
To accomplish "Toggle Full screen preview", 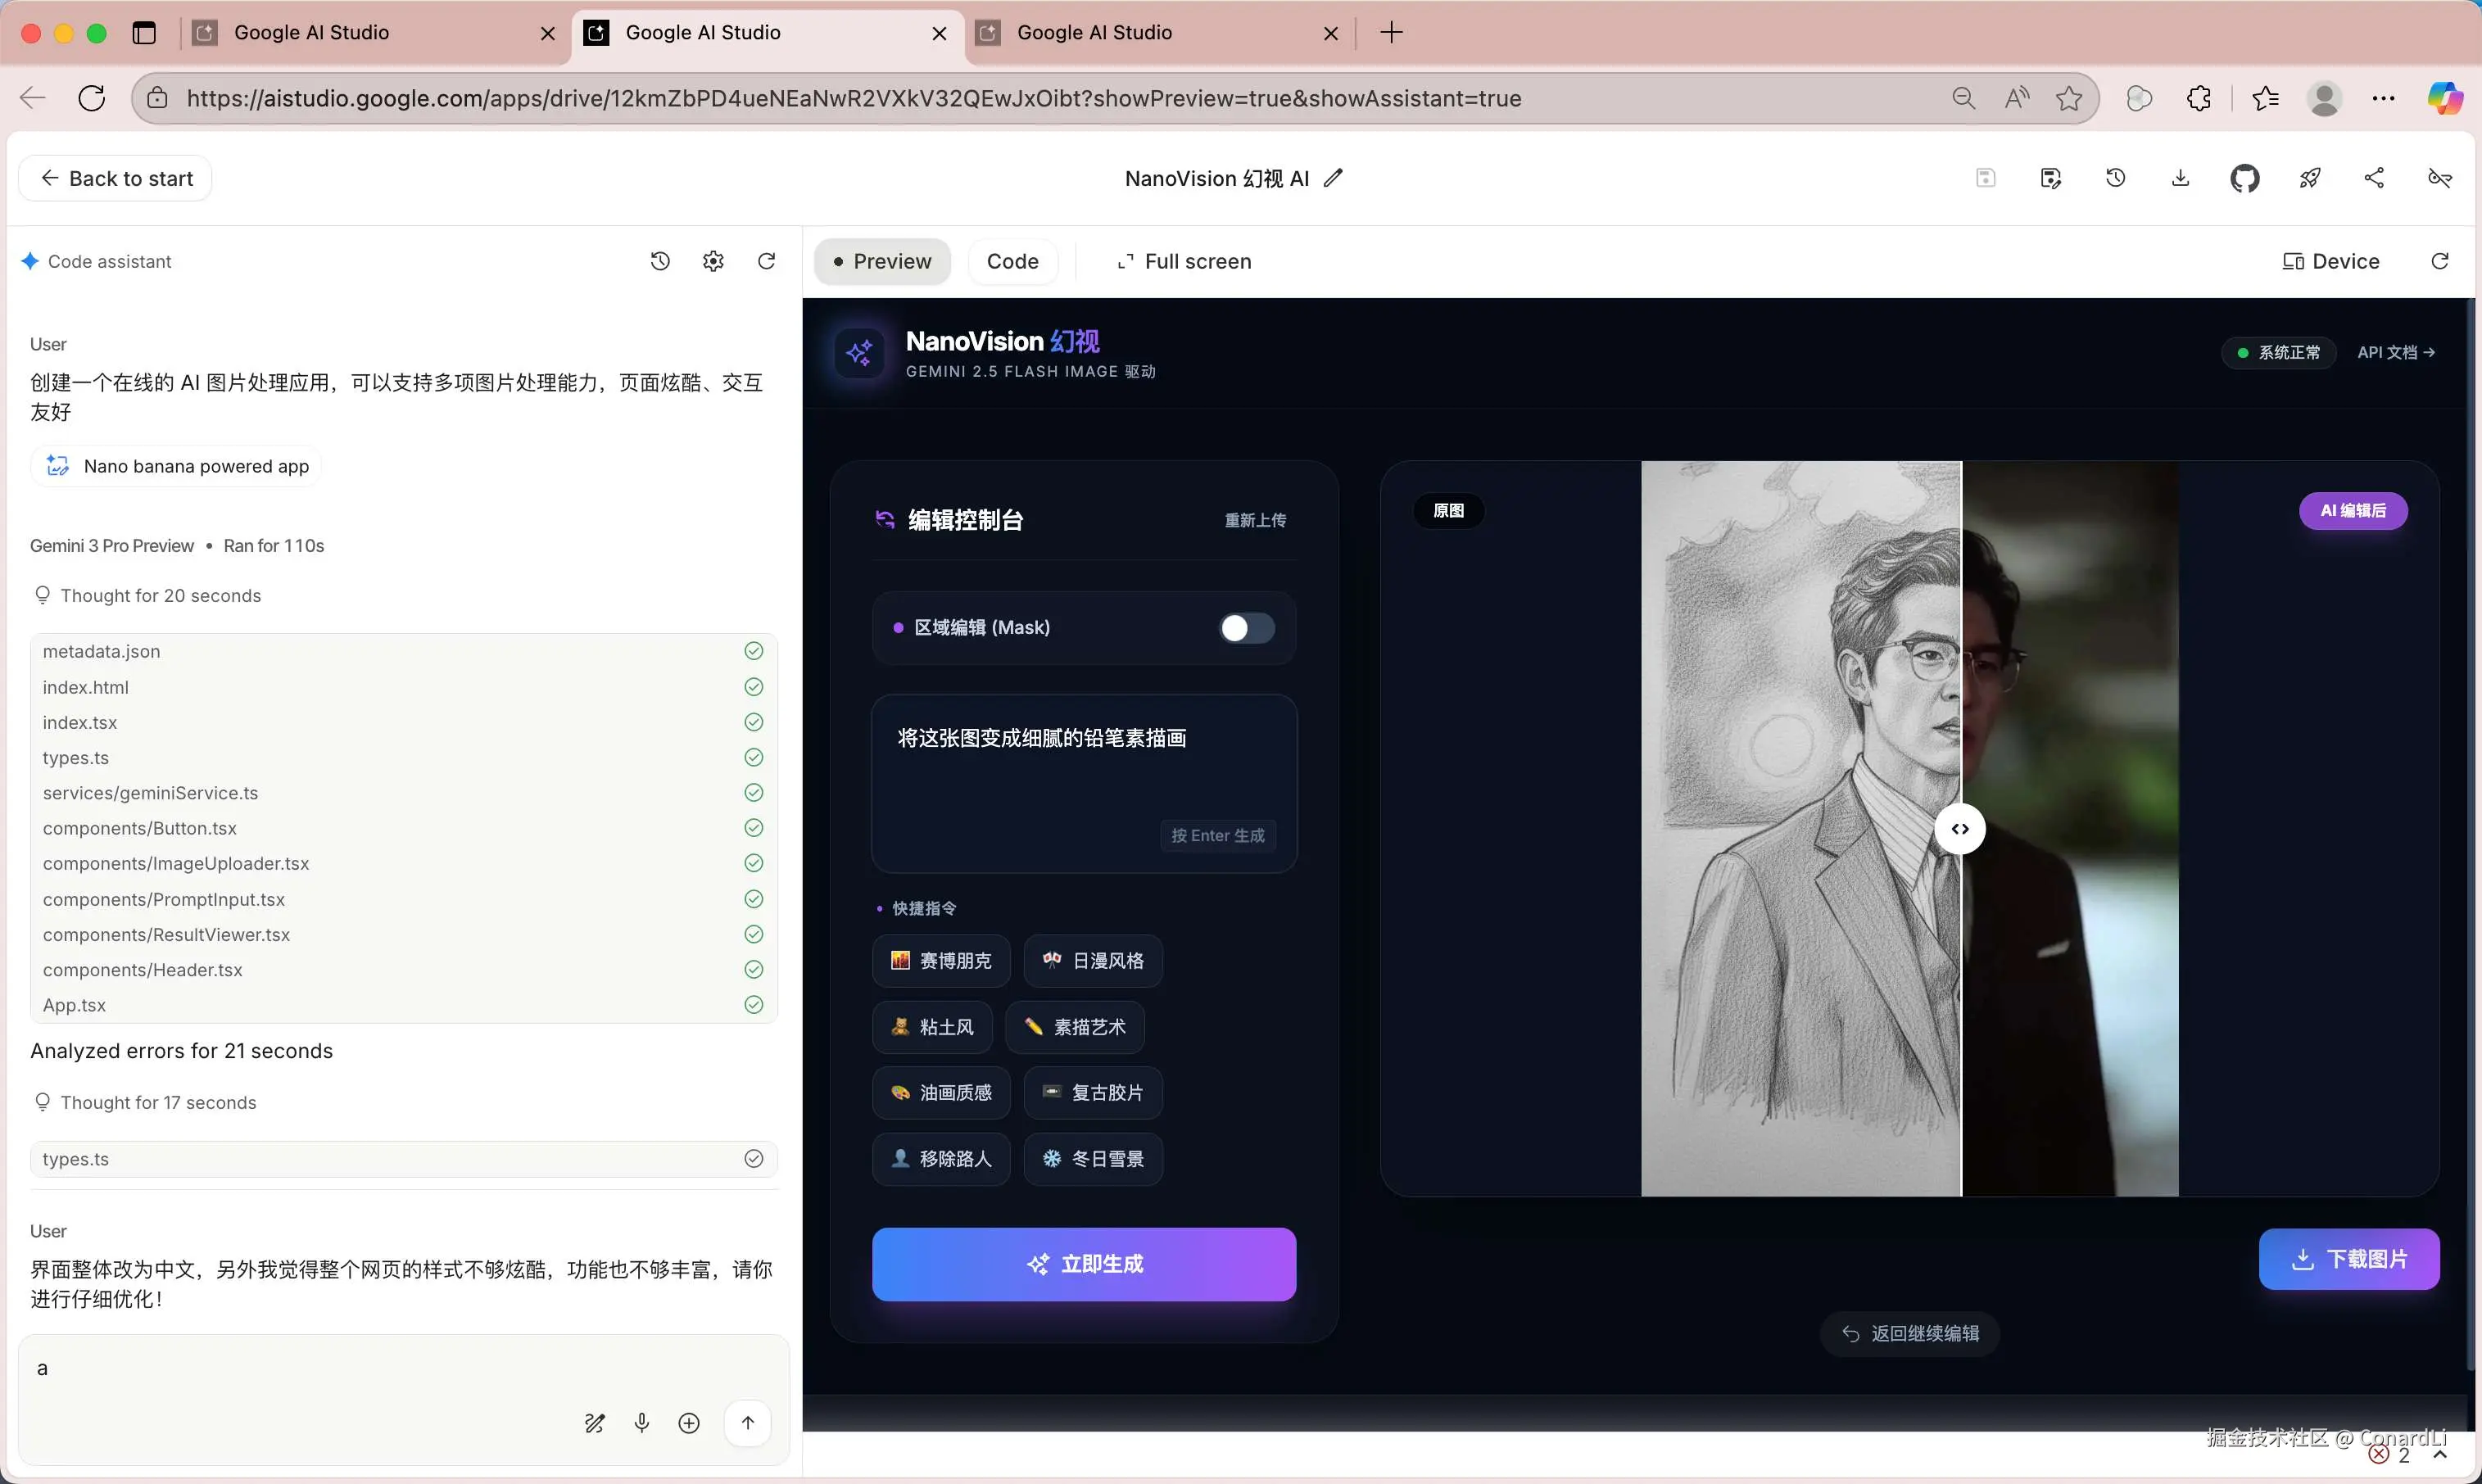I will pos(1184,261).
